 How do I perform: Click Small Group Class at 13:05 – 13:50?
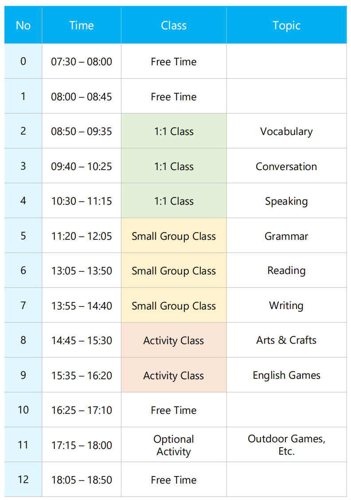174,271
